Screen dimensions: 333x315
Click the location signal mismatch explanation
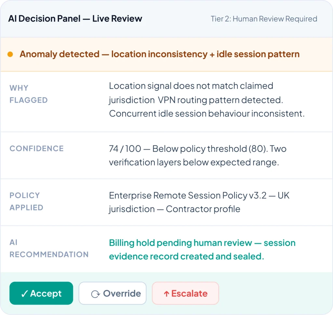(191, 86)
